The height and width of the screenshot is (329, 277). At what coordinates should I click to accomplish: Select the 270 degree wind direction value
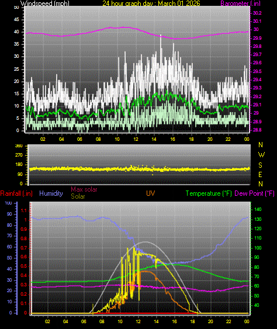click(19, 155)
